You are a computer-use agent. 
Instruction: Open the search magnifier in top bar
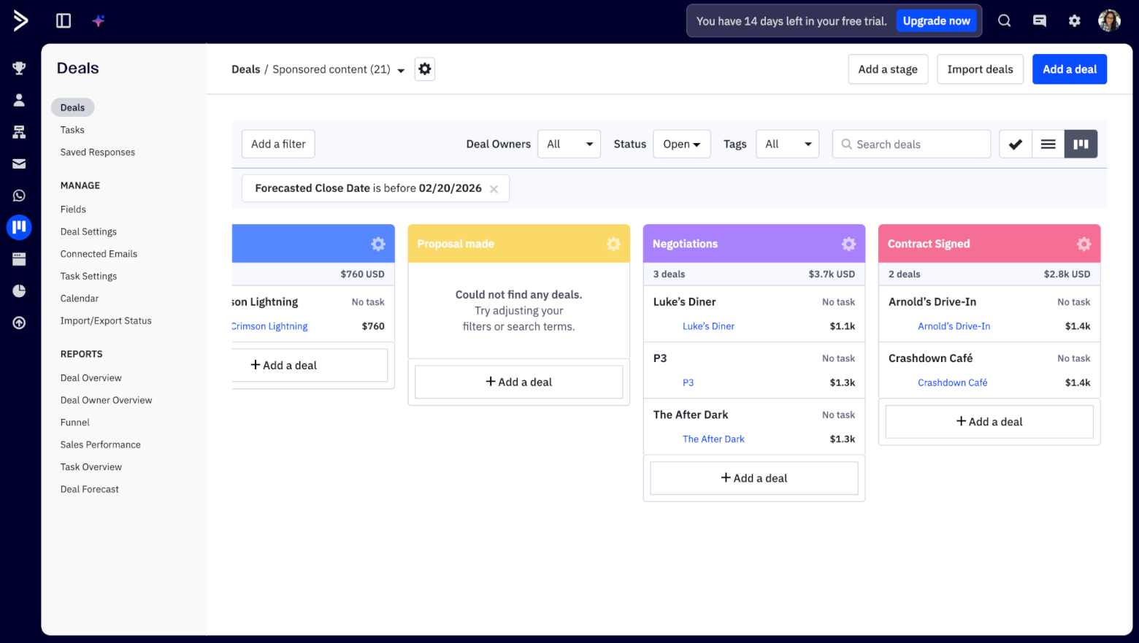coord(1005,20)
